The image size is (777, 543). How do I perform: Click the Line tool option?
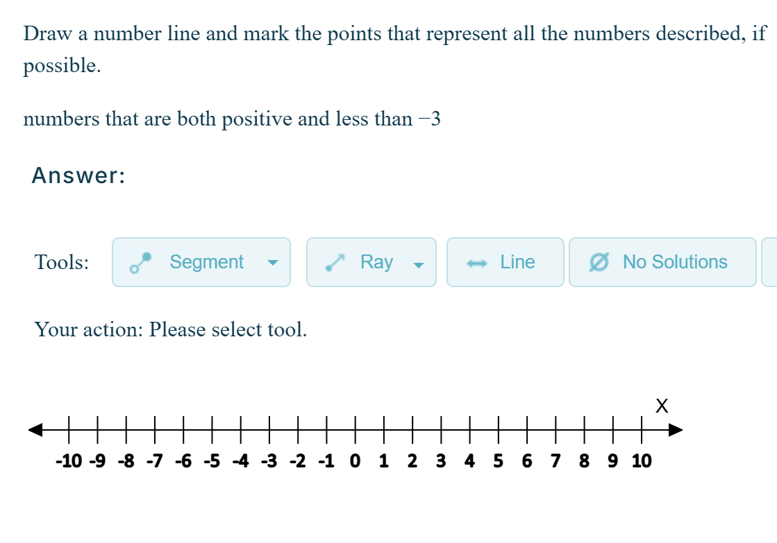505,262
